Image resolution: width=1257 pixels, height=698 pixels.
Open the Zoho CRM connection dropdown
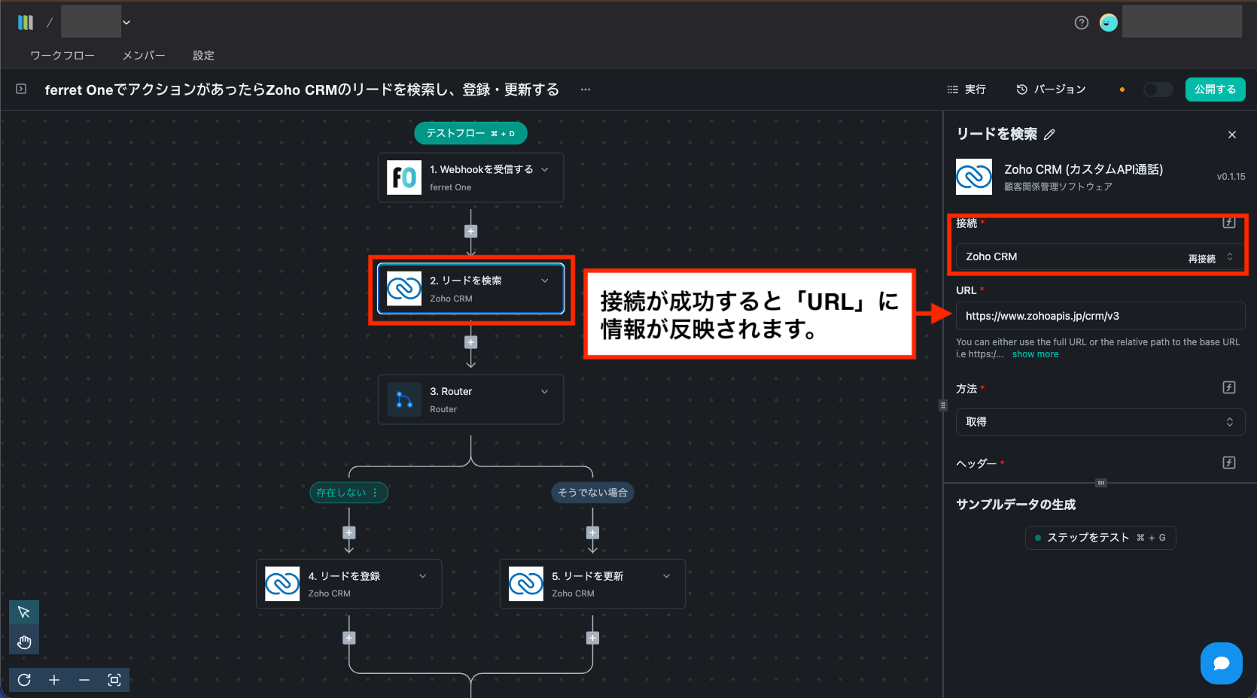(x=1100, y=257)
